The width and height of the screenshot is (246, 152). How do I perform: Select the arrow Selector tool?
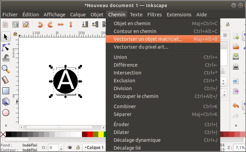(x=6, y=37)
